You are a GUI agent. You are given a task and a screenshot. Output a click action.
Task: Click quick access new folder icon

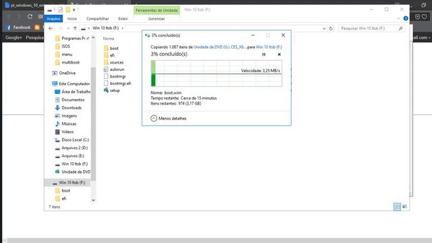click(67, 10)
